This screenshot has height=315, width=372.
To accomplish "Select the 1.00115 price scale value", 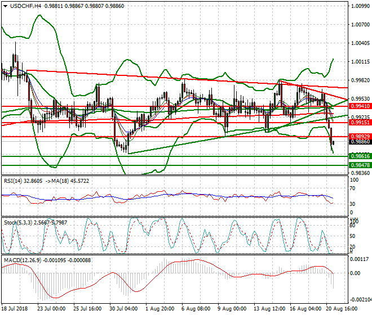I will 360,61.
